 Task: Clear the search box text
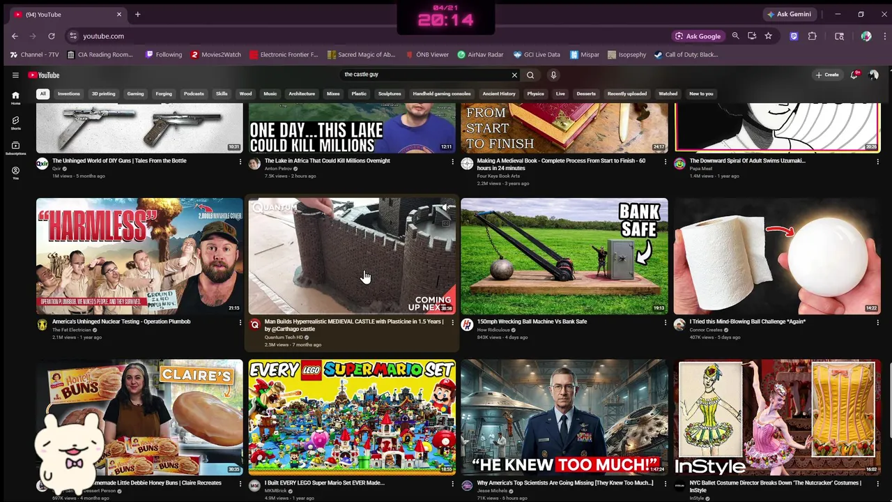point(514,75)
